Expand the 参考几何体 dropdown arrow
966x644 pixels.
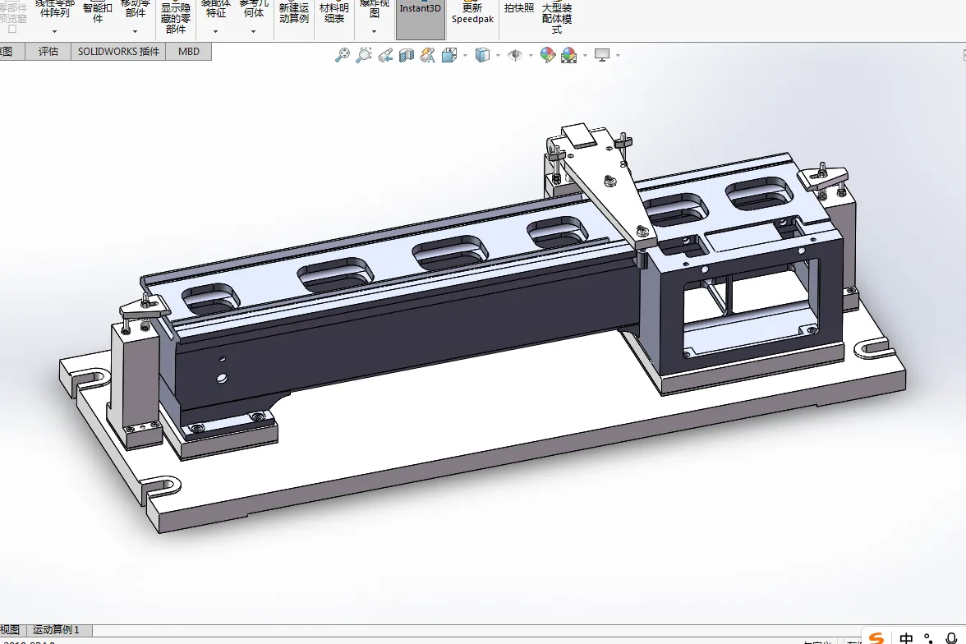point(253,32)
